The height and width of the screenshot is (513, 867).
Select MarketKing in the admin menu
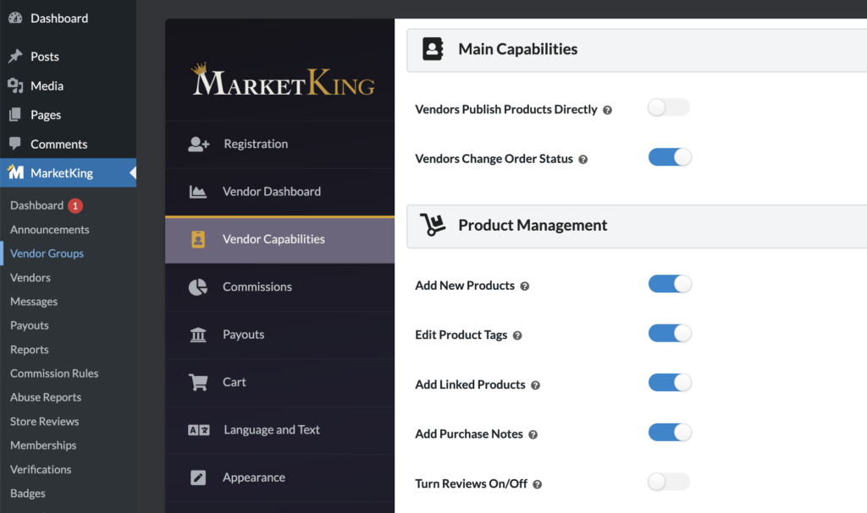point(68,173)
